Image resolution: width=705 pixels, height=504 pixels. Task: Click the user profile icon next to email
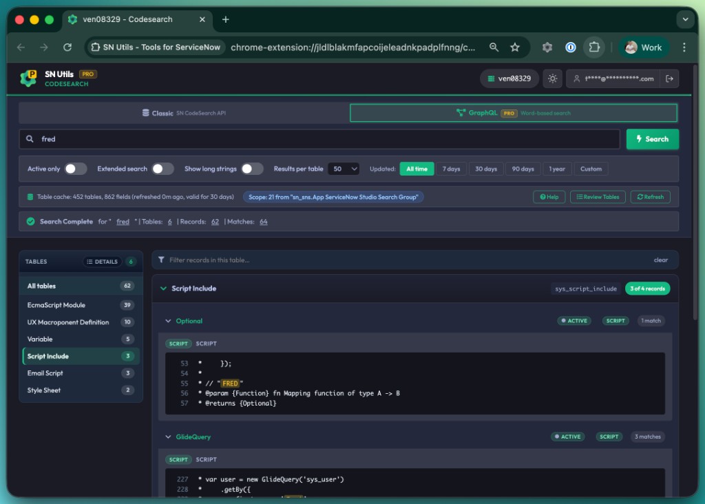pyautogui.click(x=576, y=78)
